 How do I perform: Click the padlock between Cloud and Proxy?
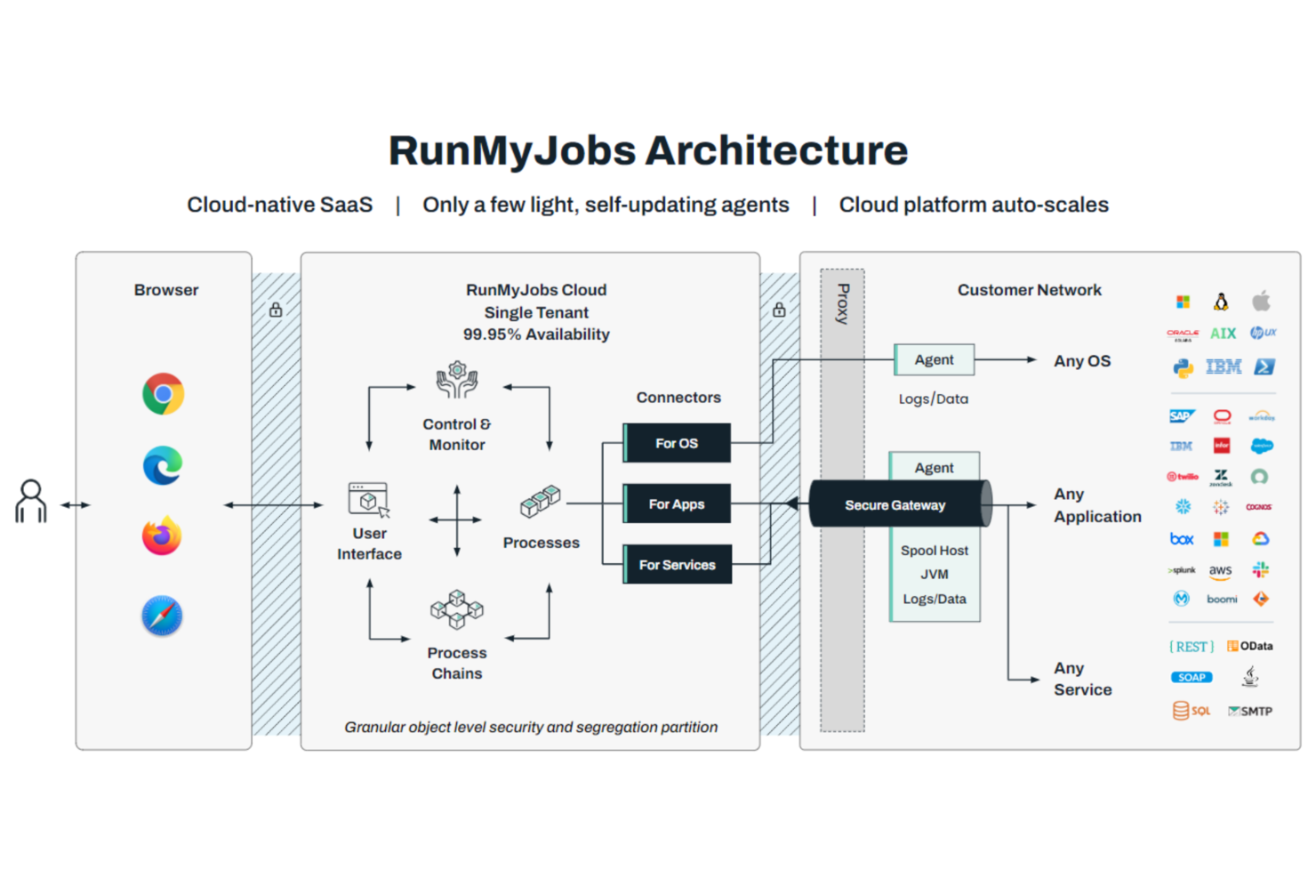tap(779, 310)
